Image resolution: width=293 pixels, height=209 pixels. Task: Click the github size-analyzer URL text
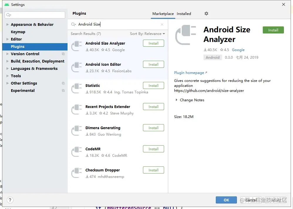coord(209,91)
